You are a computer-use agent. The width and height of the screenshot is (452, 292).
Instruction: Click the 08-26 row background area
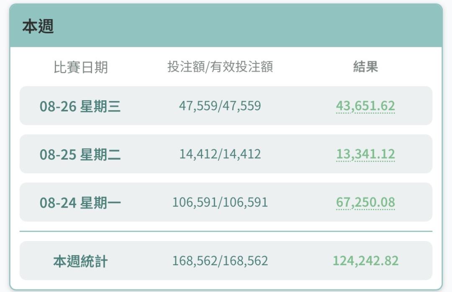tap(226, 106)
